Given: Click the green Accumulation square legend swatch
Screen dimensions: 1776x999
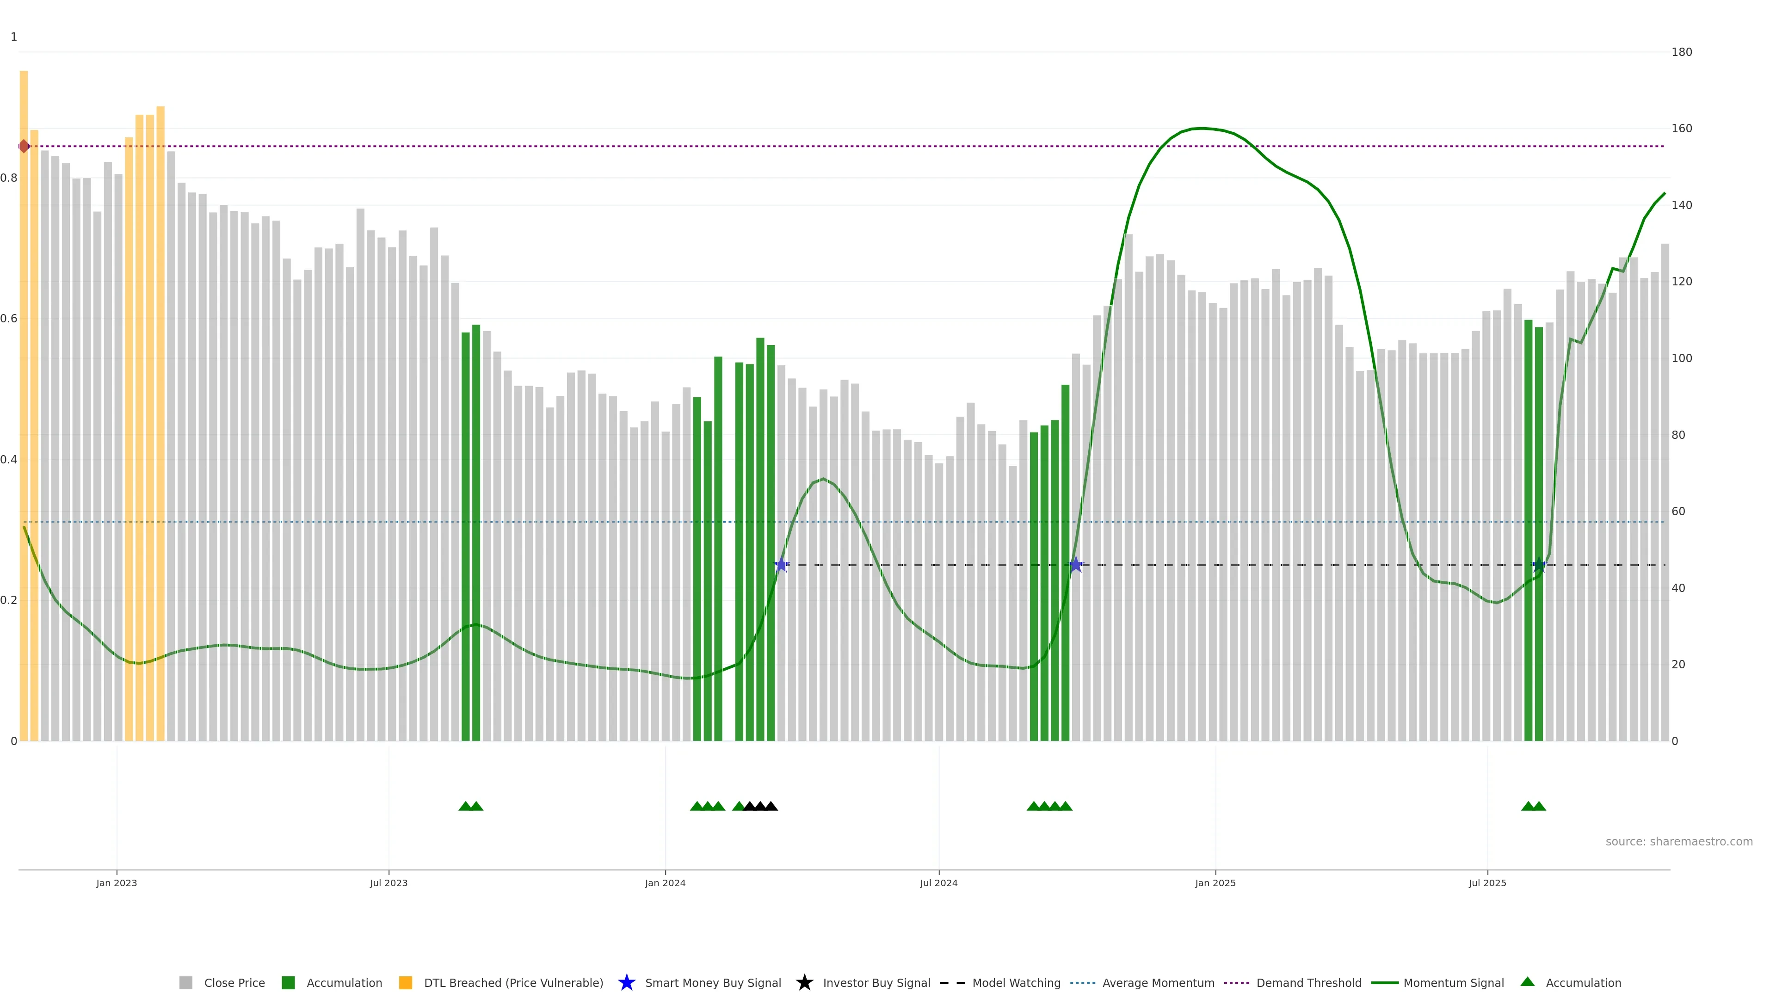Looking at the screenshot, I should (288, 982).
